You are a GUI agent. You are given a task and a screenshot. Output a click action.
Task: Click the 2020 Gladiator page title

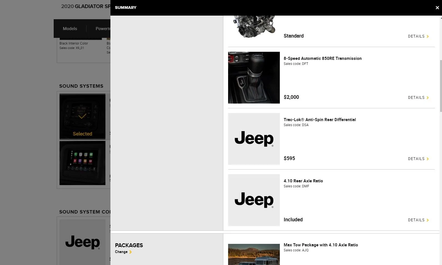86,6
